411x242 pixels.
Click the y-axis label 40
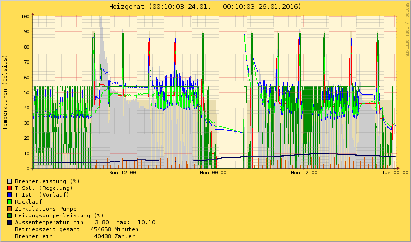(x=27, y=108)
